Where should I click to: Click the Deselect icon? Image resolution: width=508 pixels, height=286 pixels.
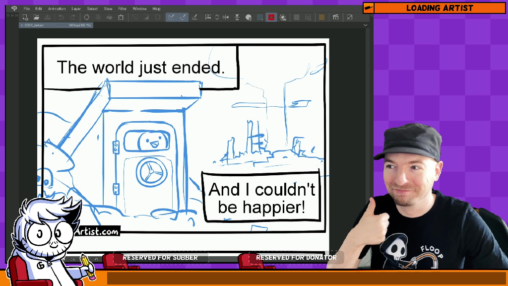tap(134, 17)
